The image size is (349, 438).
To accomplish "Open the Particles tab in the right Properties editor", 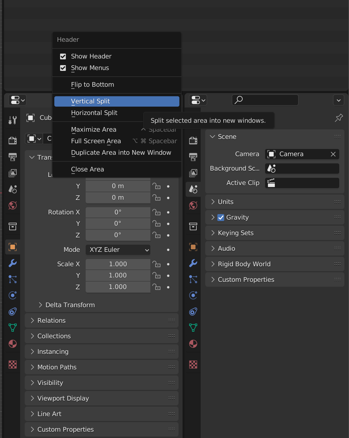I will point(193,279).
